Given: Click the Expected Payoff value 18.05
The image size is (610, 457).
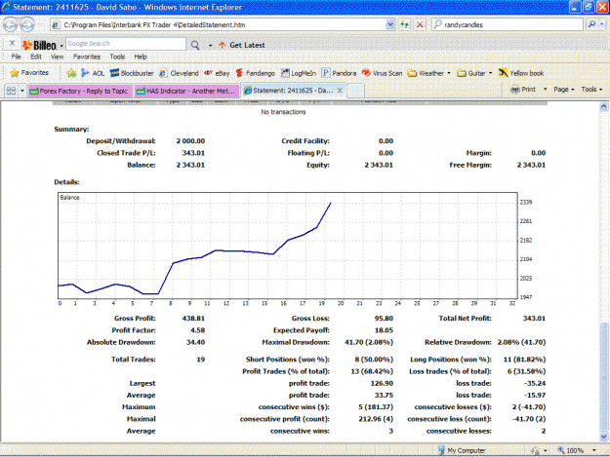Looking at the screenshot, I should click(x=384, y=330).
